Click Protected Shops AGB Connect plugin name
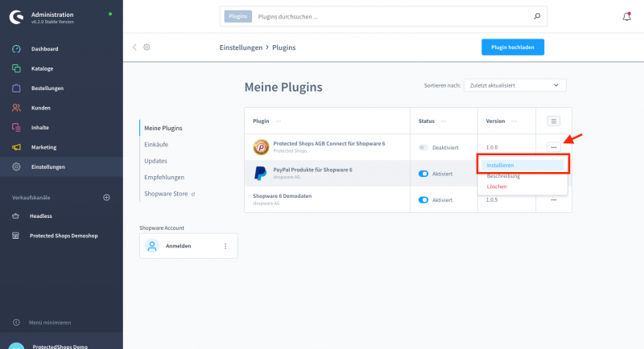Image resolution: width=644 pixels, height=349 pixels. tap(329, 143)
